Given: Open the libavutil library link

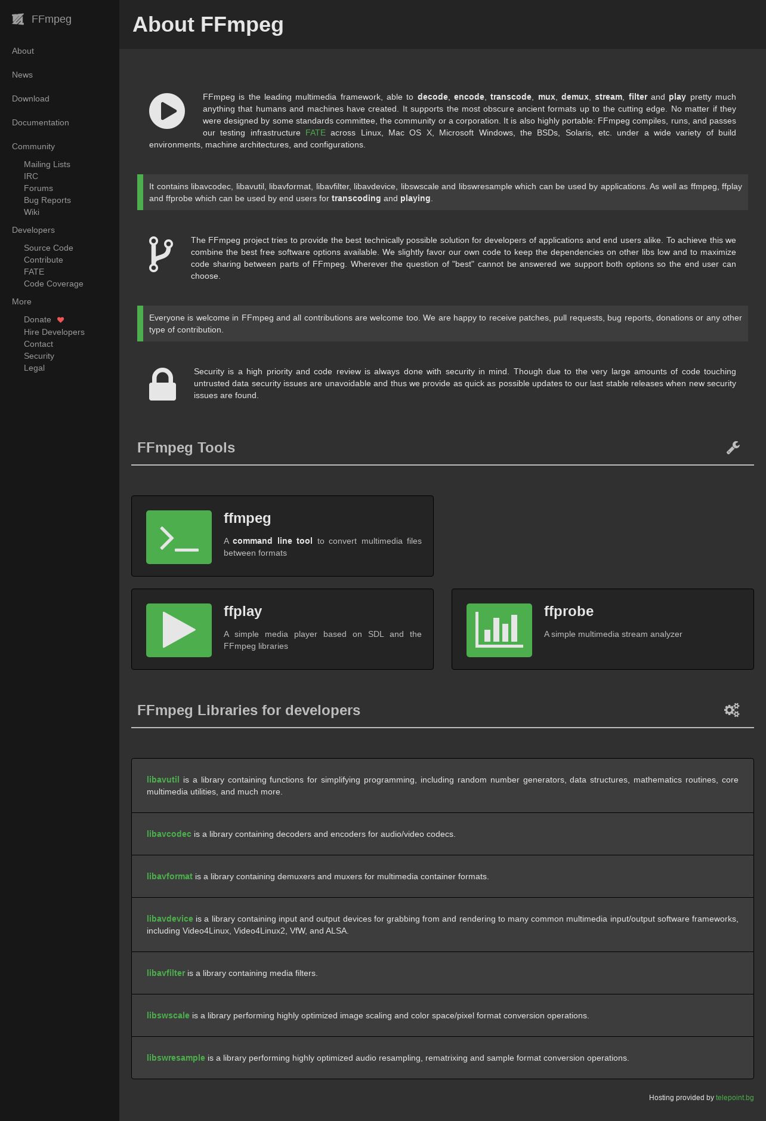Looking at the screenshot, I should tap(163, 780).
